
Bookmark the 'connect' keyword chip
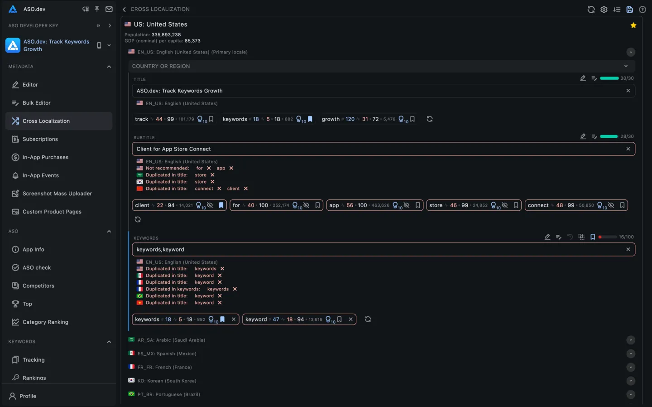coord(622,205)
